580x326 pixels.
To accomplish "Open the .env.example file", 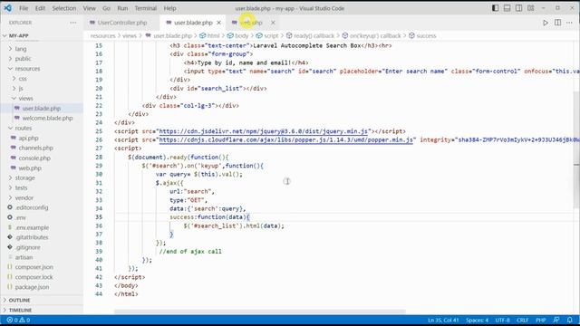I will (x=42, y=227).
